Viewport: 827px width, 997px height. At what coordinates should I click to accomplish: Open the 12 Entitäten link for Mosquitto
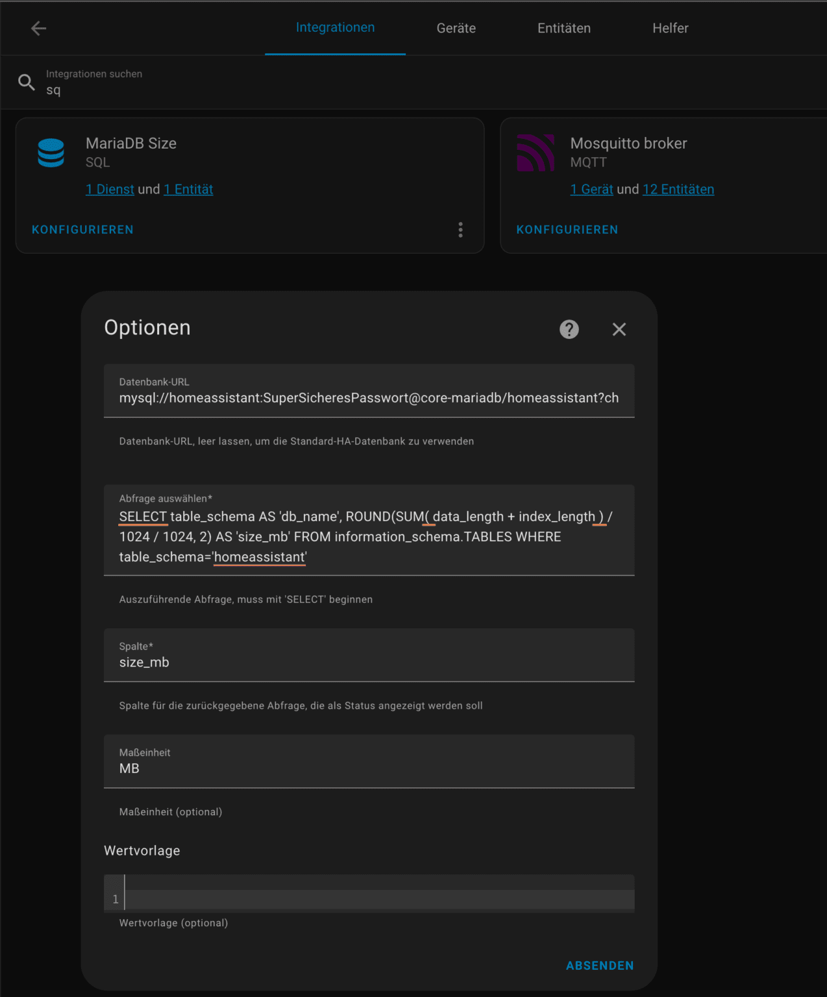pyautogui.click(x=678, y=189)
